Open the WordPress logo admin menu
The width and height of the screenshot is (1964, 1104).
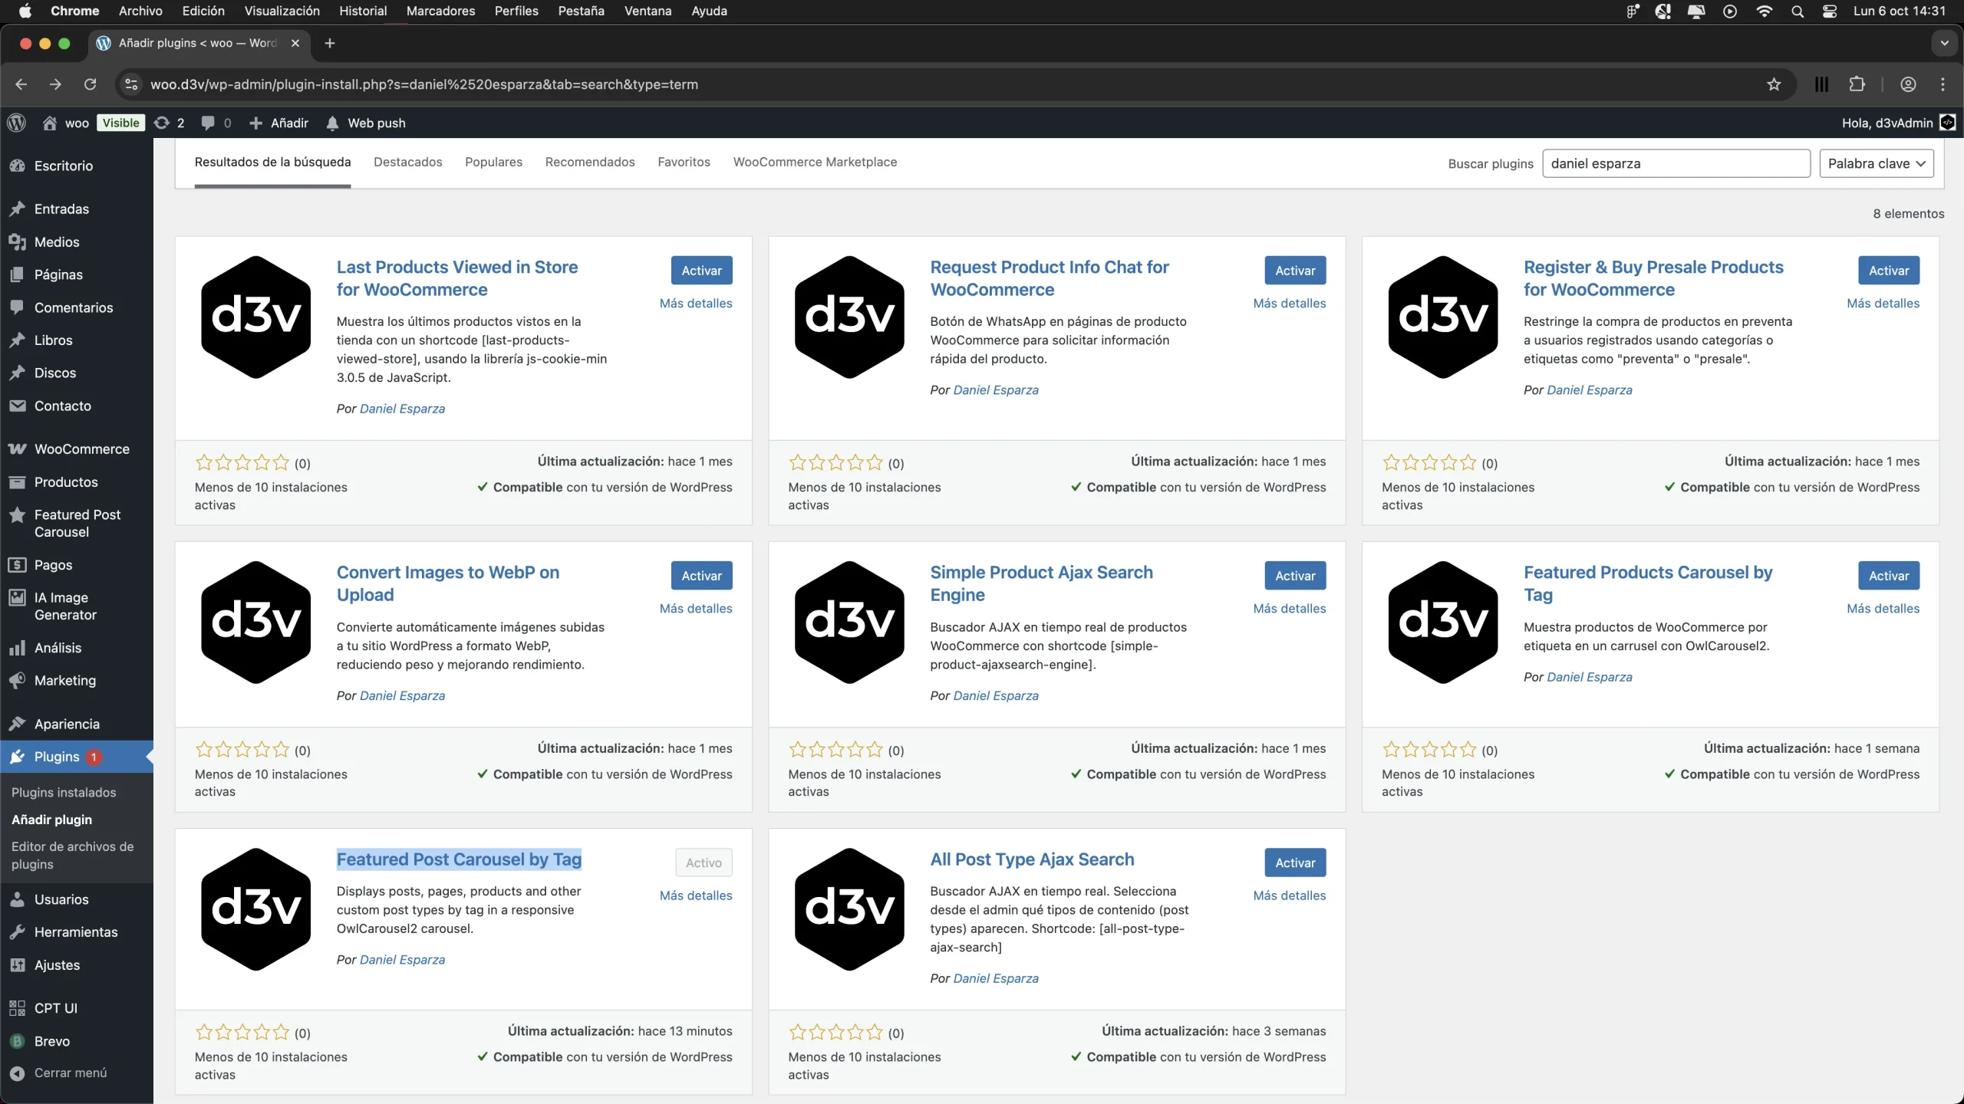coord(16,123)
